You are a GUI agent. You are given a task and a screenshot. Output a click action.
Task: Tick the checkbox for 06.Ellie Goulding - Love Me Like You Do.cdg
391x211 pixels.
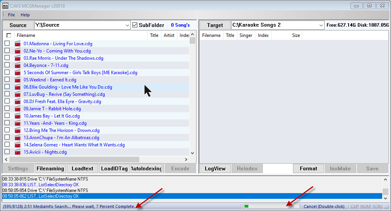point(7,86)
